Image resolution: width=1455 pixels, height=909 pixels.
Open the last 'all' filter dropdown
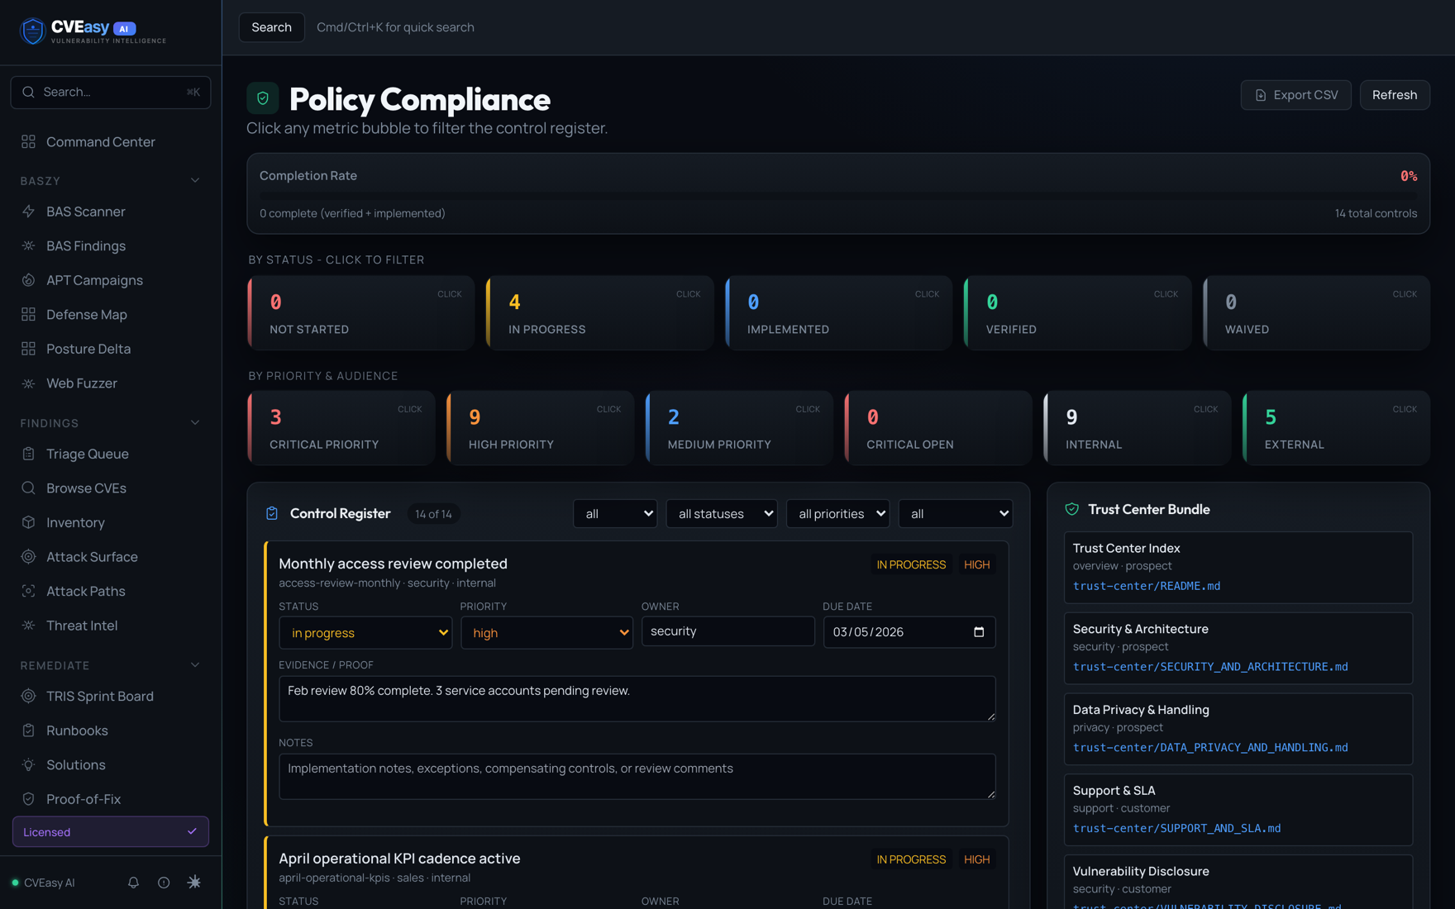coord(956,513)
